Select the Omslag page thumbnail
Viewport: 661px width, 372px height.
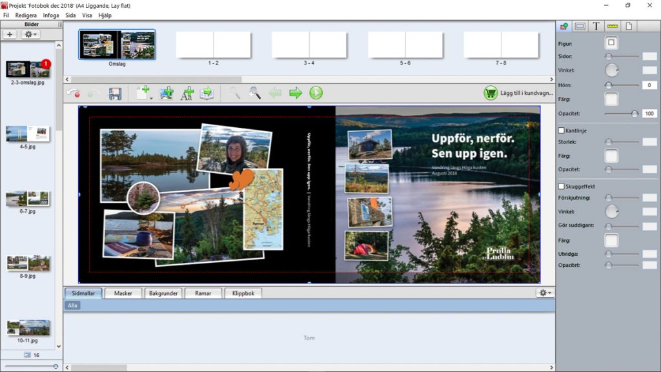click(x=117, y=45)
